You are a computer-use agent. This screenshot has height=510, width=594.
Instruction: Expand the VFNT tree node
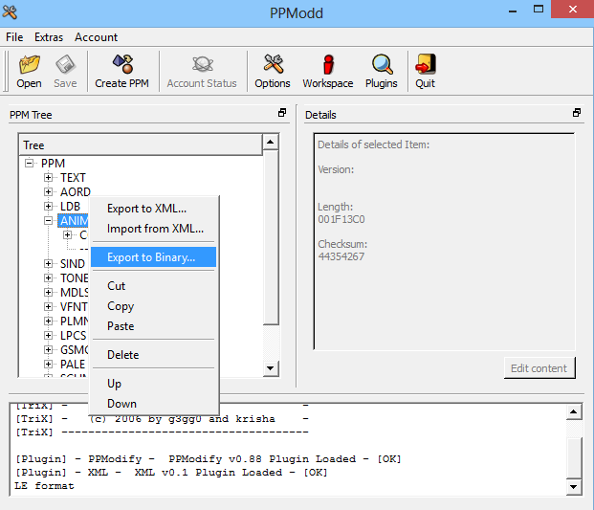click(48, 306)
